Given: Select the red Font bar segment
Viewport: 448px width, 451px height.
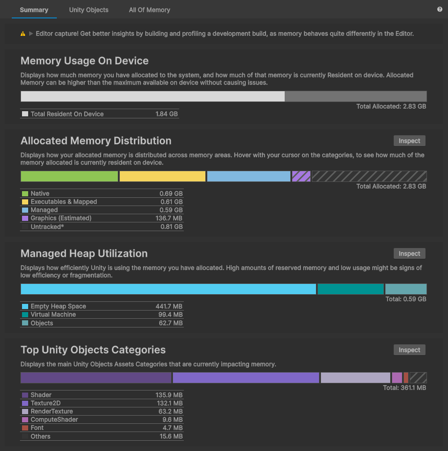Looking at the screenshot, I should click(406, 378).
